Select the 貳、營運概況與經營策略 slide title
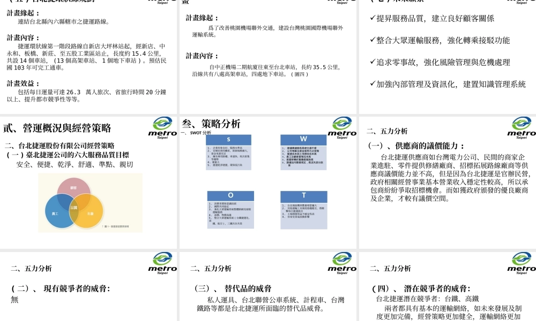The width and height of the screenshot is (536, 321). 57,128
